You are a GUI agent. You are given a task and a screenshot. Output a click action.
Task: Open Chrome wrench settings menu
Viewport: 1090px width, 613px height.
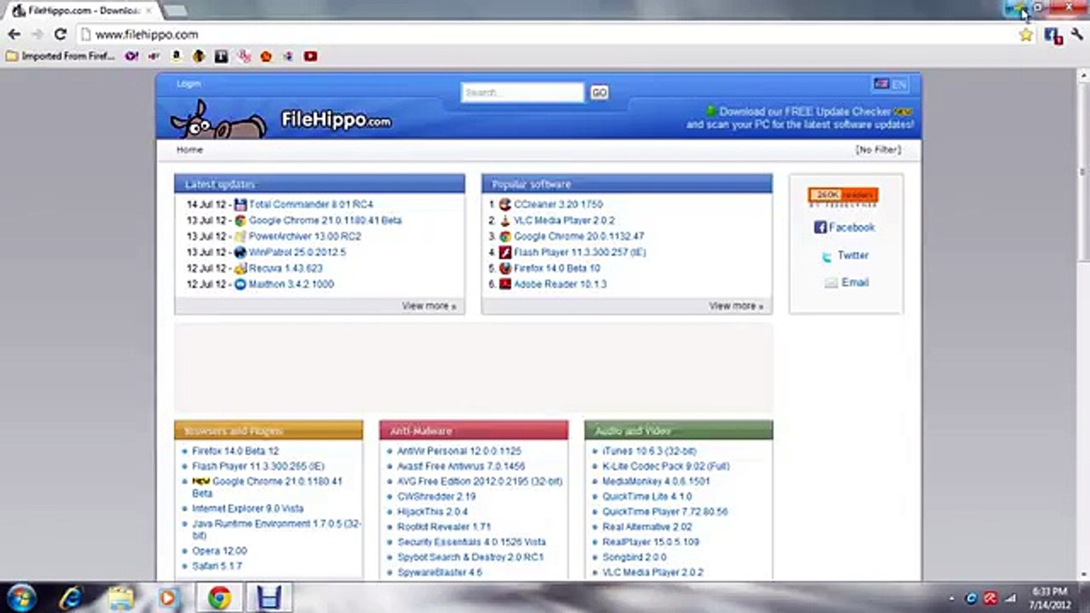(x=1077, y=35)
